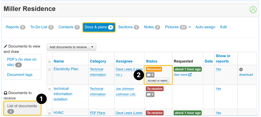The image size is (261, 117).
Task: Click the download icon for Electricity Plan
Action: point(241,69)
